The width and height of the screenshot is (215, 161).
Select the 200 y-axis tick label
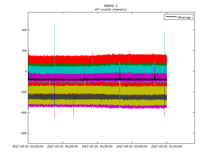(x=23, y=51)
